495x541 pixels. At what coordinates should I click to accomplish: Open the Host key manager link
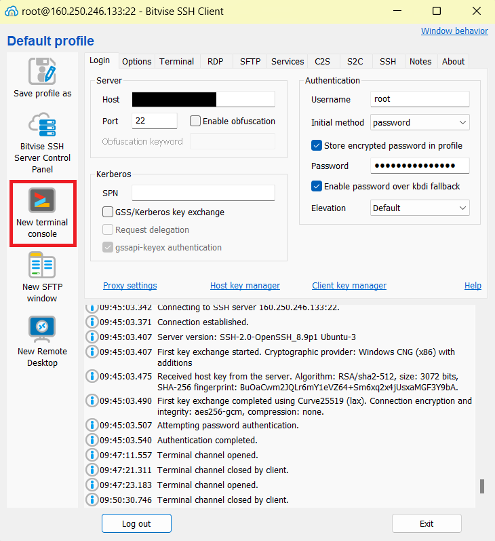pos(245,286)
